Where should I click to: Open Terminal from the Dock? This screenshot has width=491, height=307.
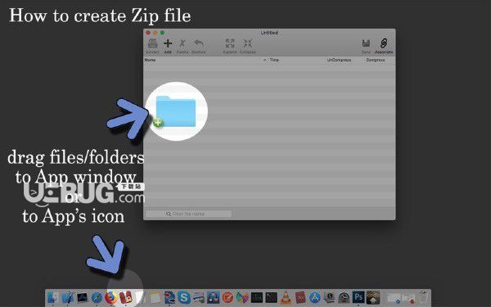[x=271, y=297]
